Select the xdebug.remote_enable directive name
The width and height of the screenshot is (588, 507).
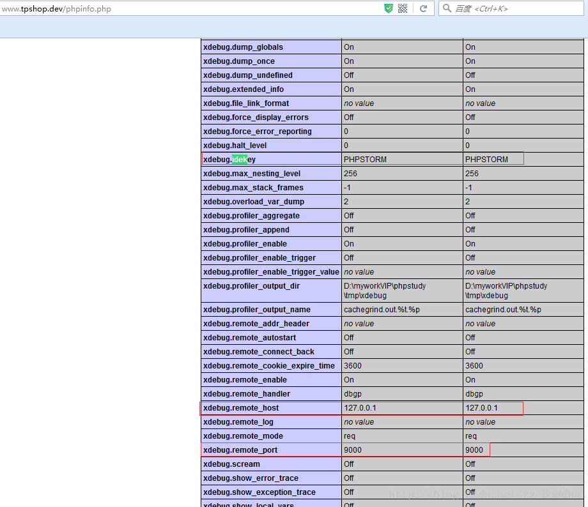point(245,380)
